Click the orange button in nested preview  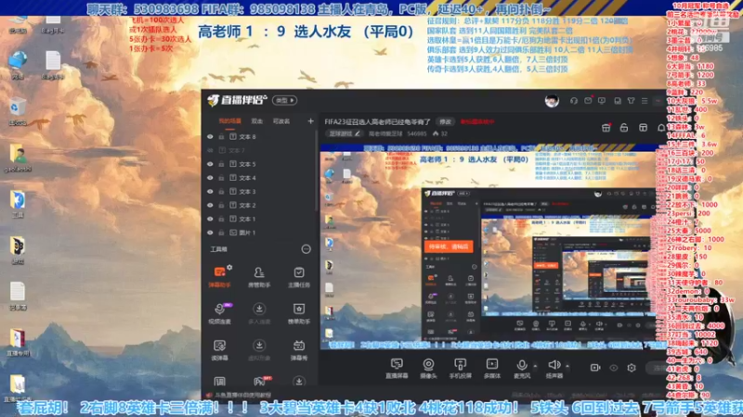point(449,246)
